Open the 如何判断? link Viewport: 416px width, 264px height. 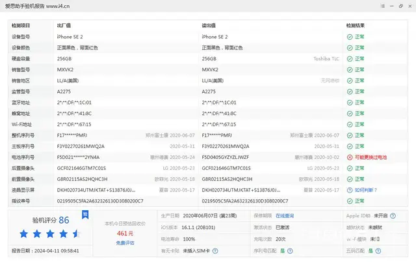tap(366, 190)
